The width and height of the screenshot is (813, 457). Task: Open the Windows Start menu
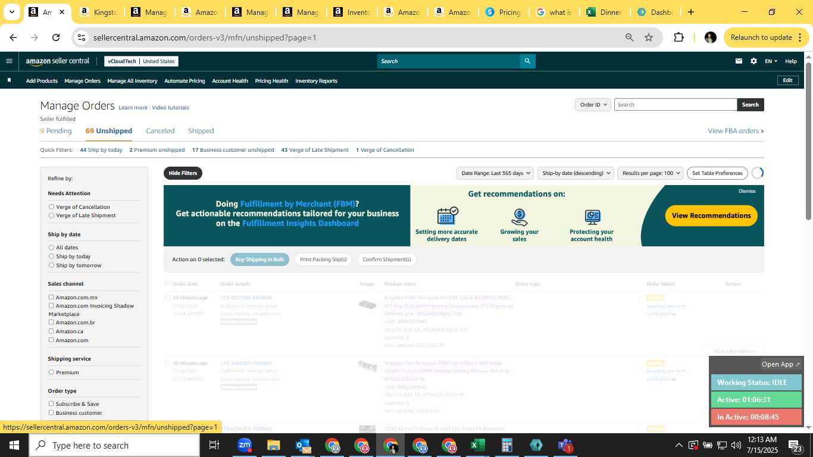pos(14,445)
